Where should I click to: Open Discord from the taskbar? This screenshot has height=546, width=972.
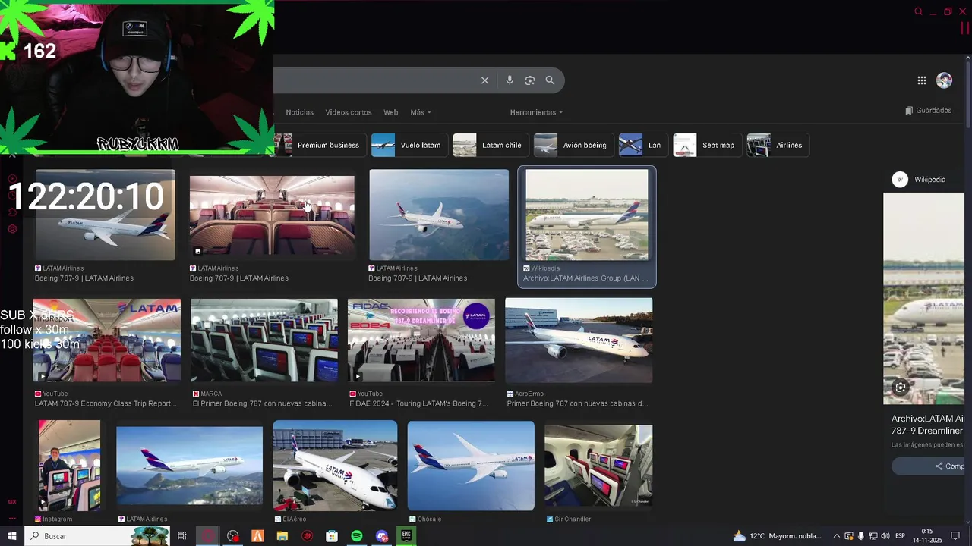click(382, 536)
